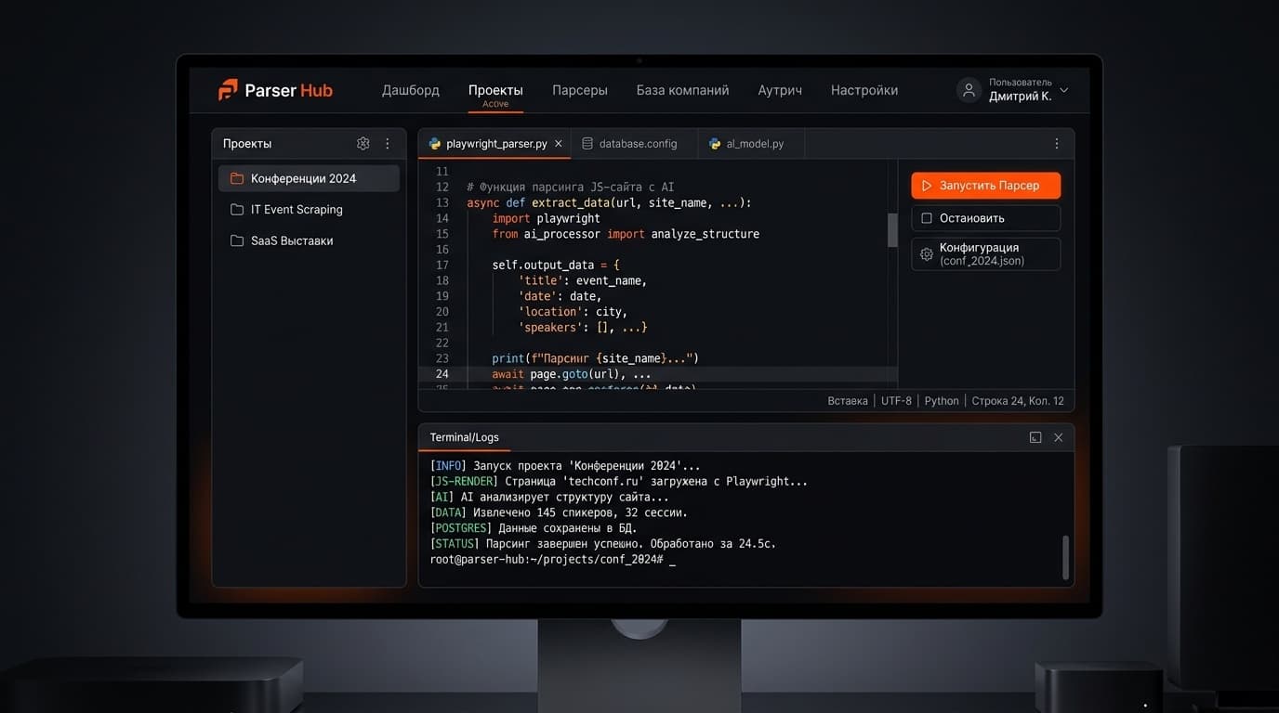This screenshot has width=1279, height=713.
Task: Launch parsing via Запустить Парсер button
Action: pos(985,185)
